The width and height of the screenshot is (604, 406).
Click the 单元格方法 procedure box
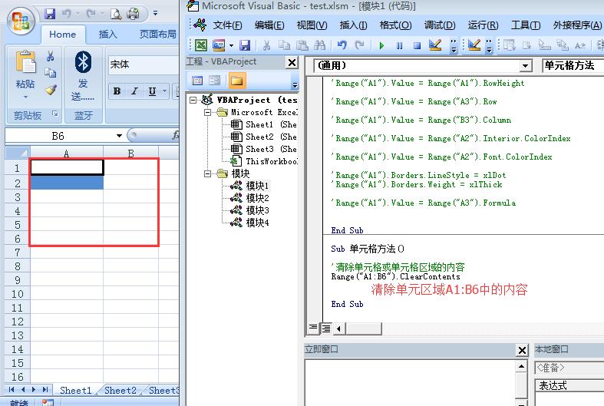(x=573, y=65)
